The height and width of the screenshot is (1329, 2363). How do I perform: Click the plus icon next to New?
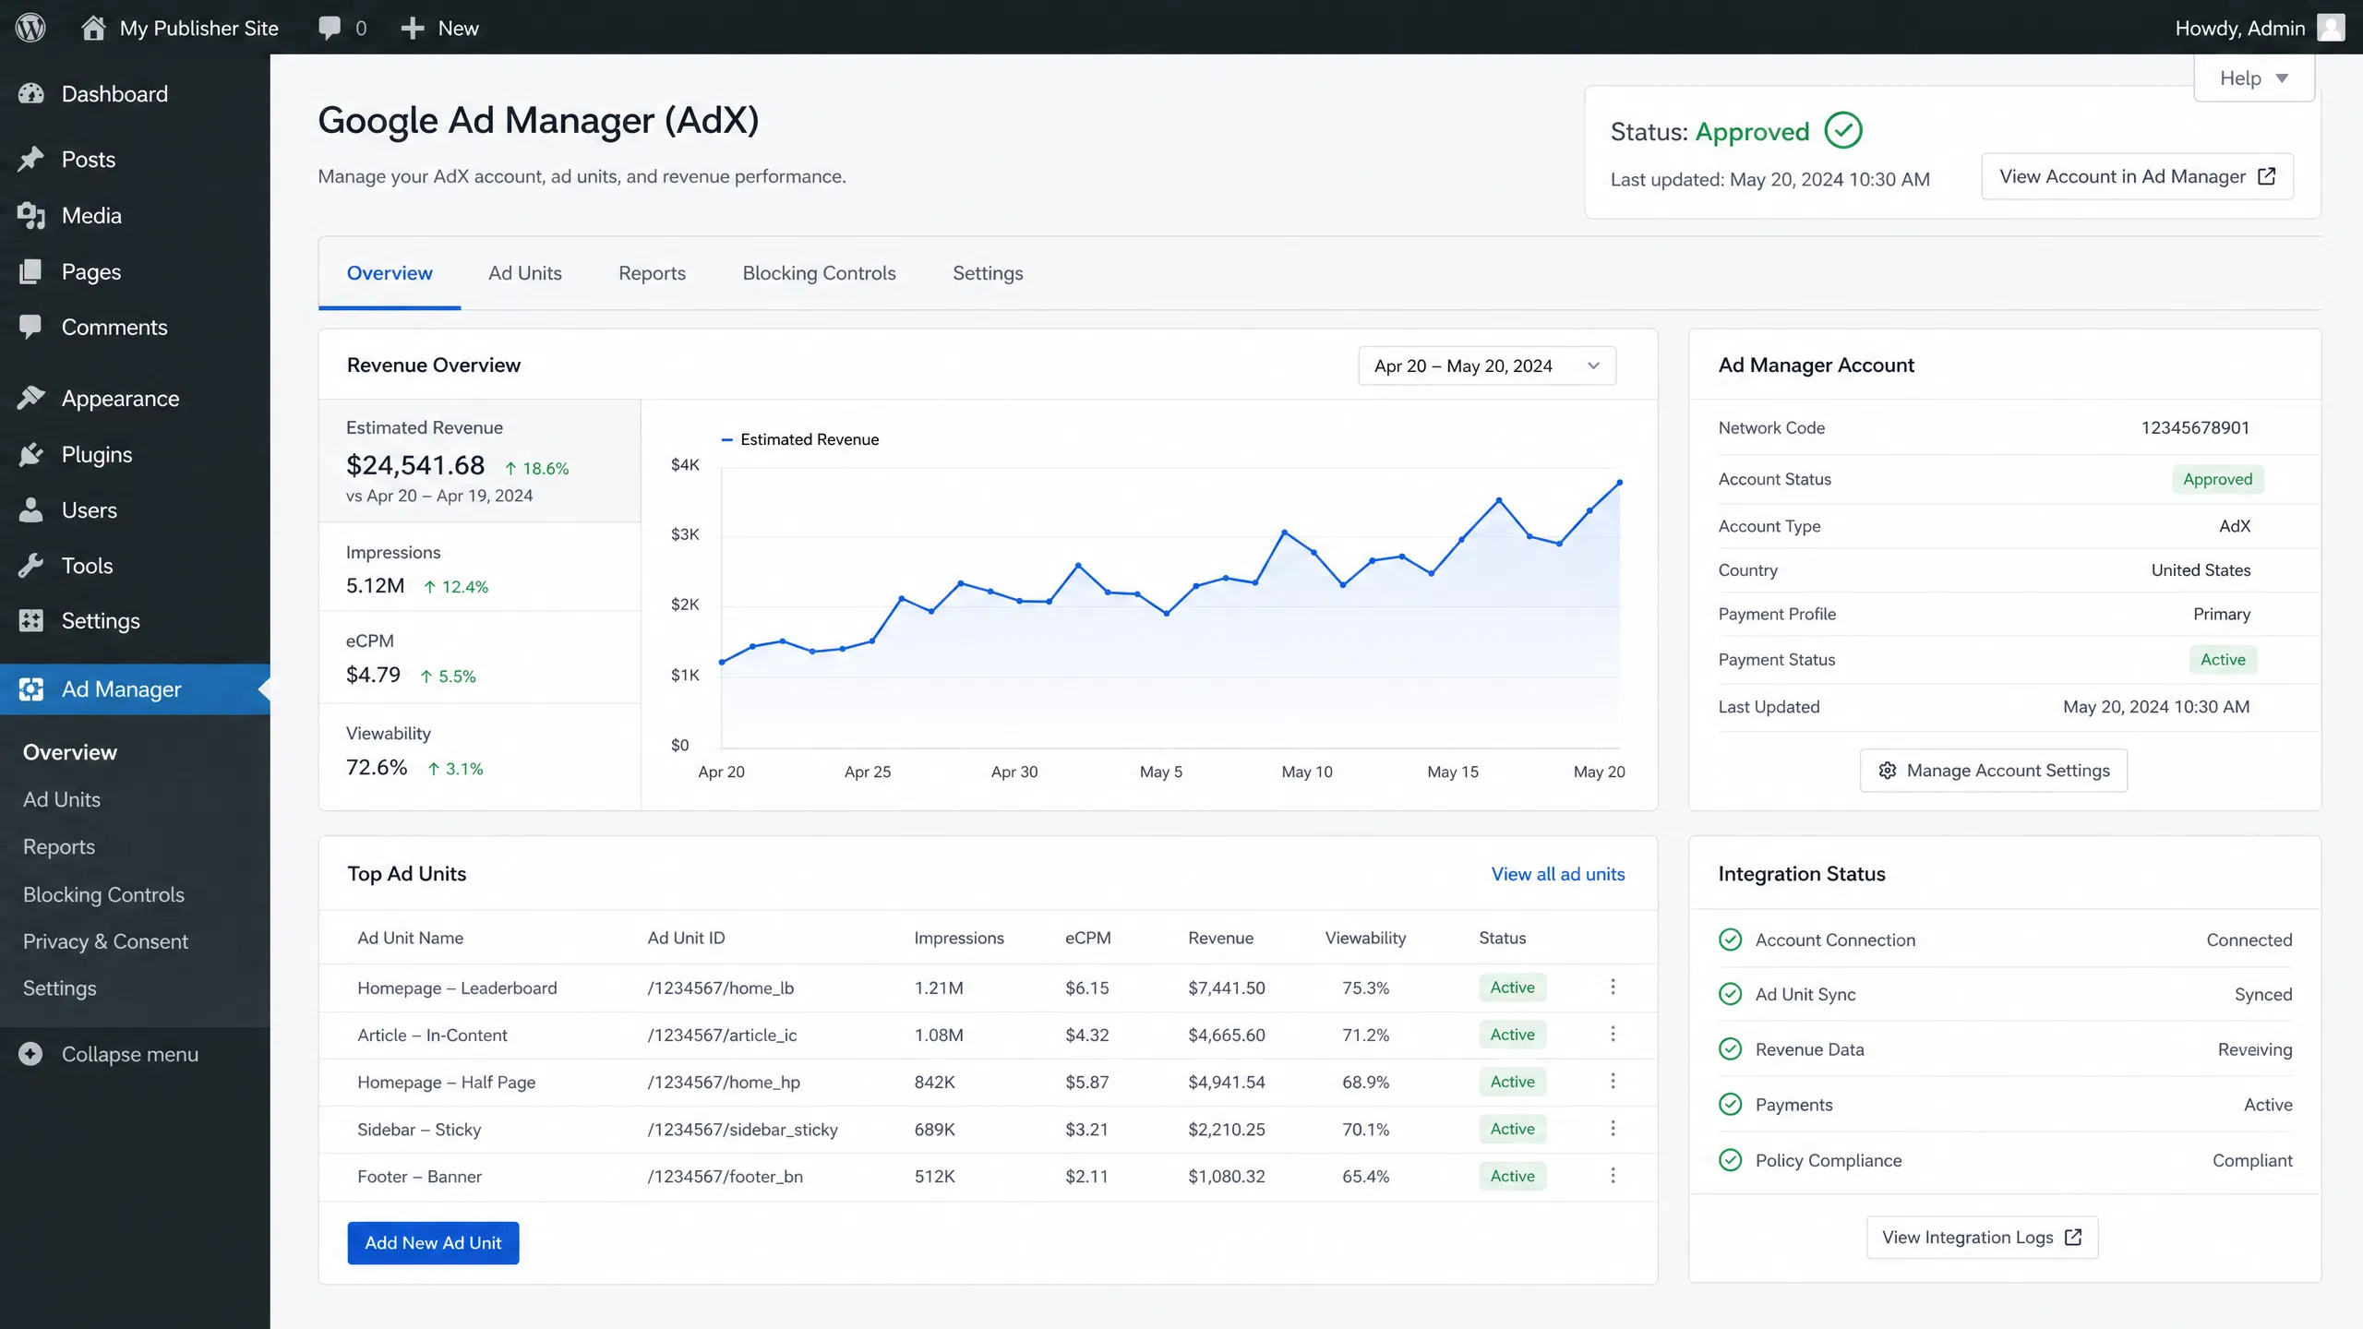[x=412, y=28]
